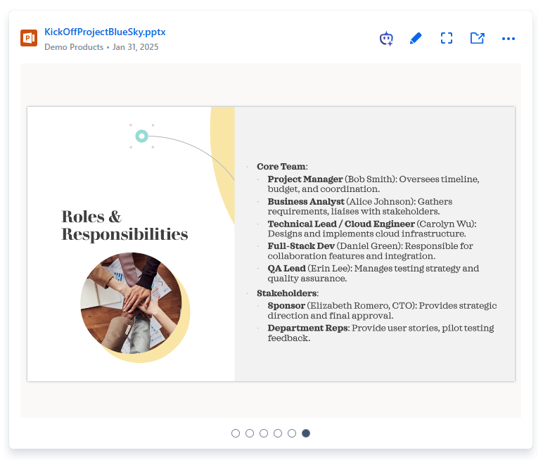Click the PowerPoint file type icon
Screen dimensions: 543x460
(29, 39)
